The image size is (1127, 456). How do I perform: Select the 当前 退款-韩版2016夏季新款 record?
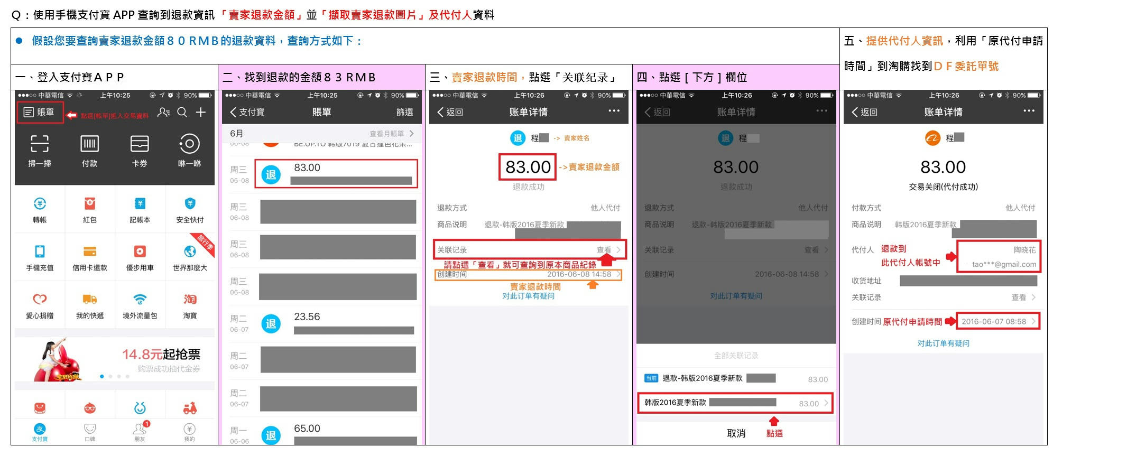[x=736, y=378]
